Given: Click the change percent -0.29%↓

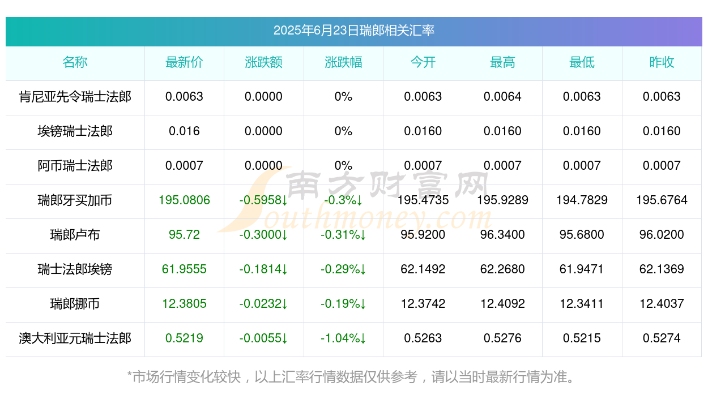Looking at the screenshot, I should pos(343,269).
